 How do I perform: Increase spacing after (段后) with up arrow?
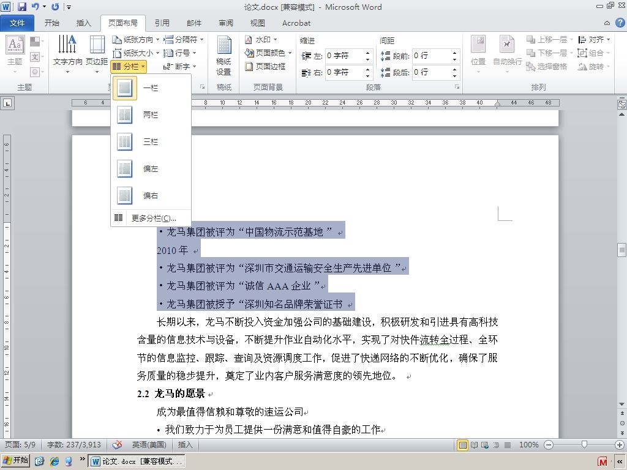point(455,69)
